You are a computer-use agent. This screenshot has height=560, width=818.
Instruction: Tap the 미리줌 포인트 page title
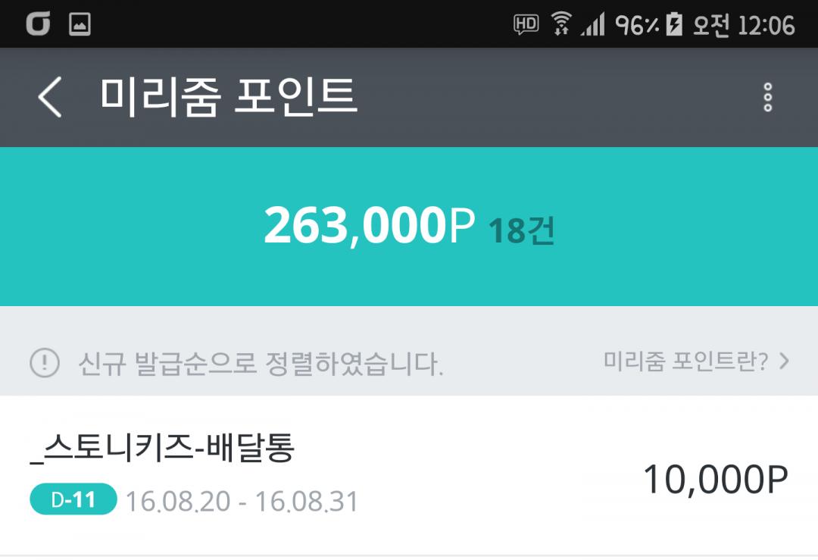pos(228,98)
